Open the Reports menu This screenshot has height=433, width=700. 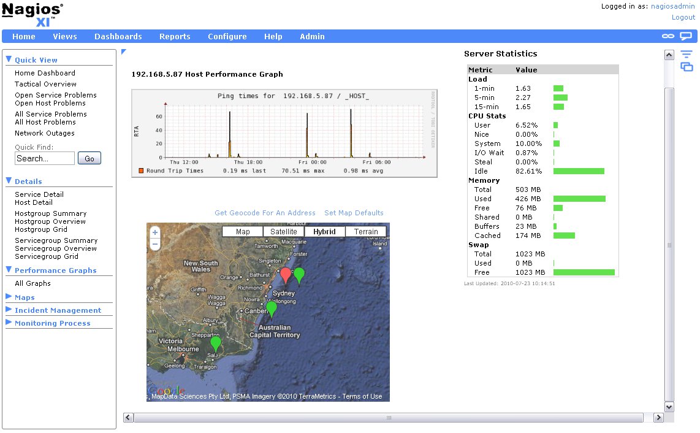coord(175,37)
